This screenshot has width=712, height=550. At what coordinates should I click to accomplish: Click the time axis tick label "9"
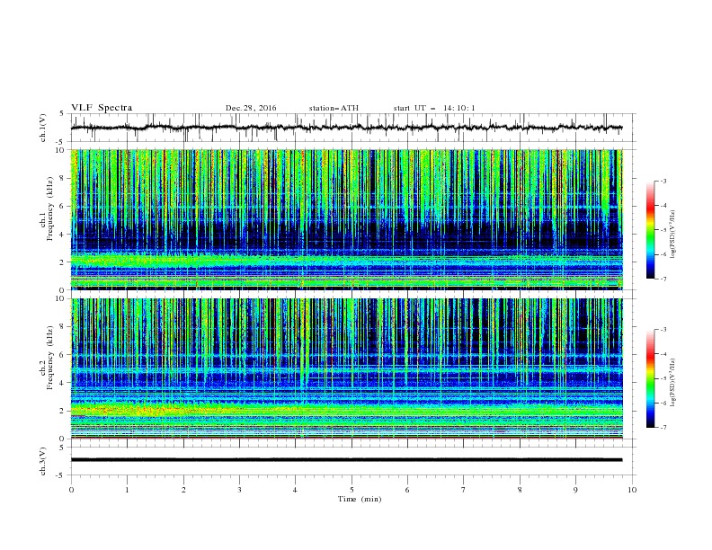tap(575, 490)
